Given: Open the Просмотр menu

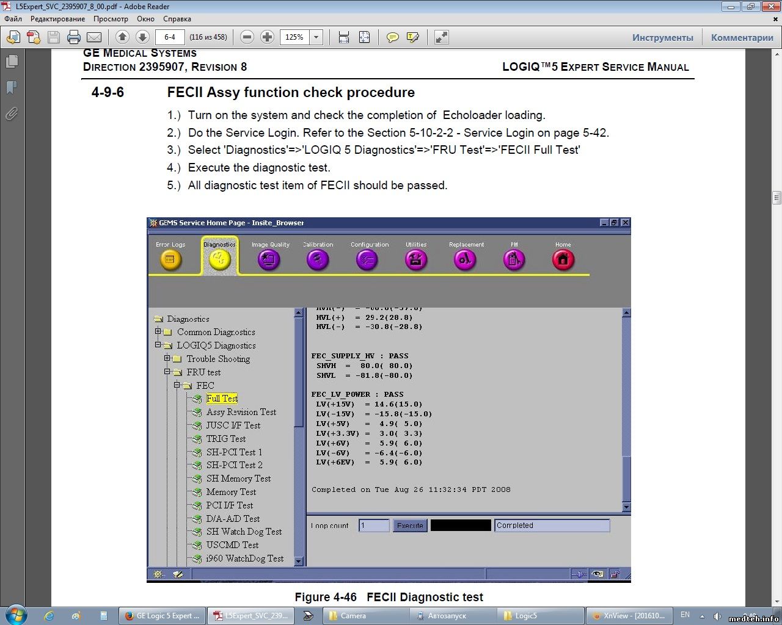Looking at the screenshot, I should click(x=111, y=19).
